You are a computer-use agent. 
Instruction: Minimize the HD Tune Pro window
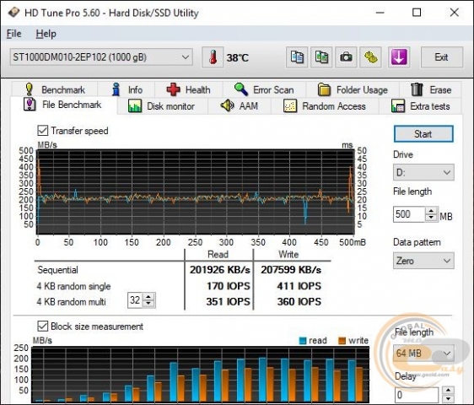[x=380, y=13]
